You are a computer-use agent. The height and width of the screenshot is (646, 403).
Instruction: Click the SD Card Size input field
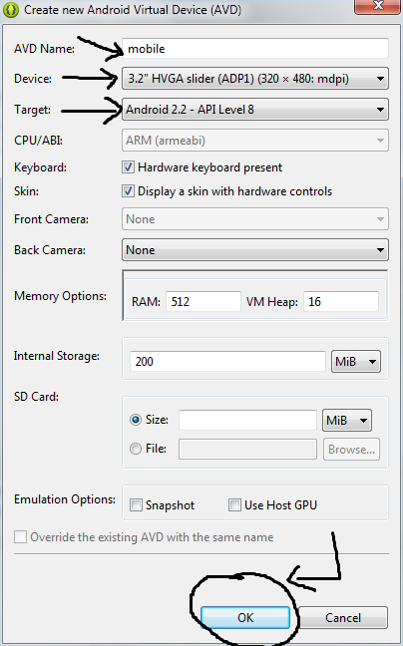(x=247, y=420)
